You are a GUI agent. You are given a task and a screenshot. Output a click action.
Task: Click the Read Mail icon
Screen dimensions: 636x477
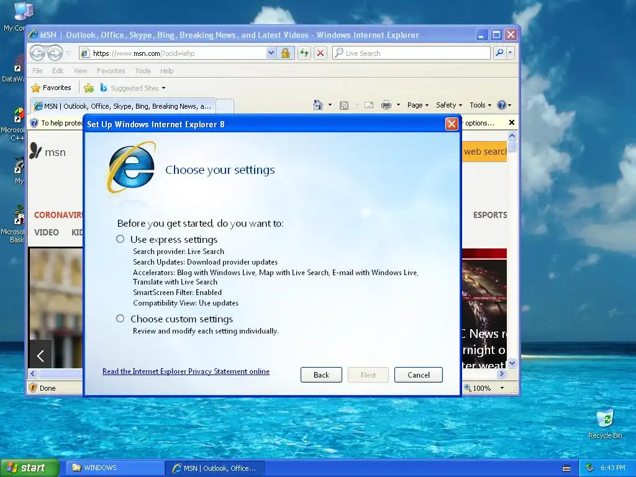[x=369, y=105]
